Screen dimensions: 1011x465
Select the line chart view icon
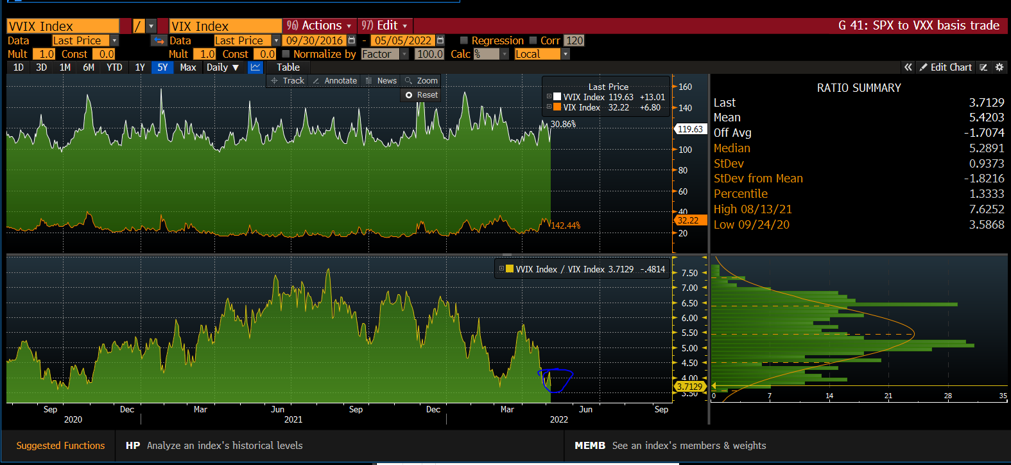tap(255, 67)
